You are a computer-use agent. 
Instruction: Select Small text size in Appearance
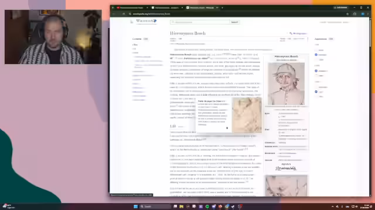click(x=316, y=50)
